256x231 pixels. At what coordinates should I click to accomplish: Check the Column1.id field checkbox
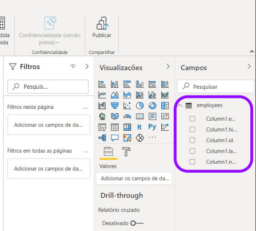pos(192,140)
